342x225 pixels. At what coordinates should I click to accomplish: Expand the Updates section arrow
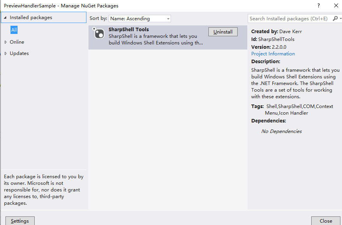6,53
